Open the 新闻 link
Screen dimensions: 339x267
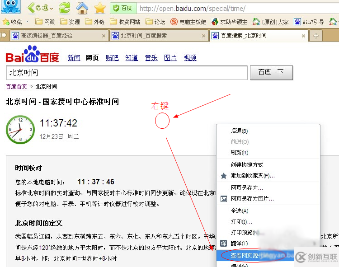click(74, 58)
